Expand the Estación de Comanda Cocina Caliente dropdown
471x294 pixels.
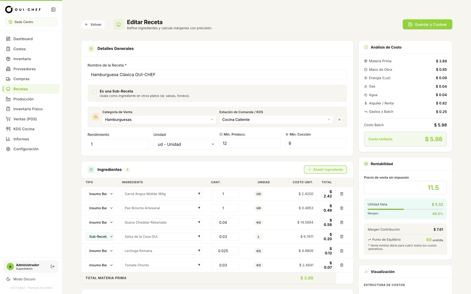point(276,120)
